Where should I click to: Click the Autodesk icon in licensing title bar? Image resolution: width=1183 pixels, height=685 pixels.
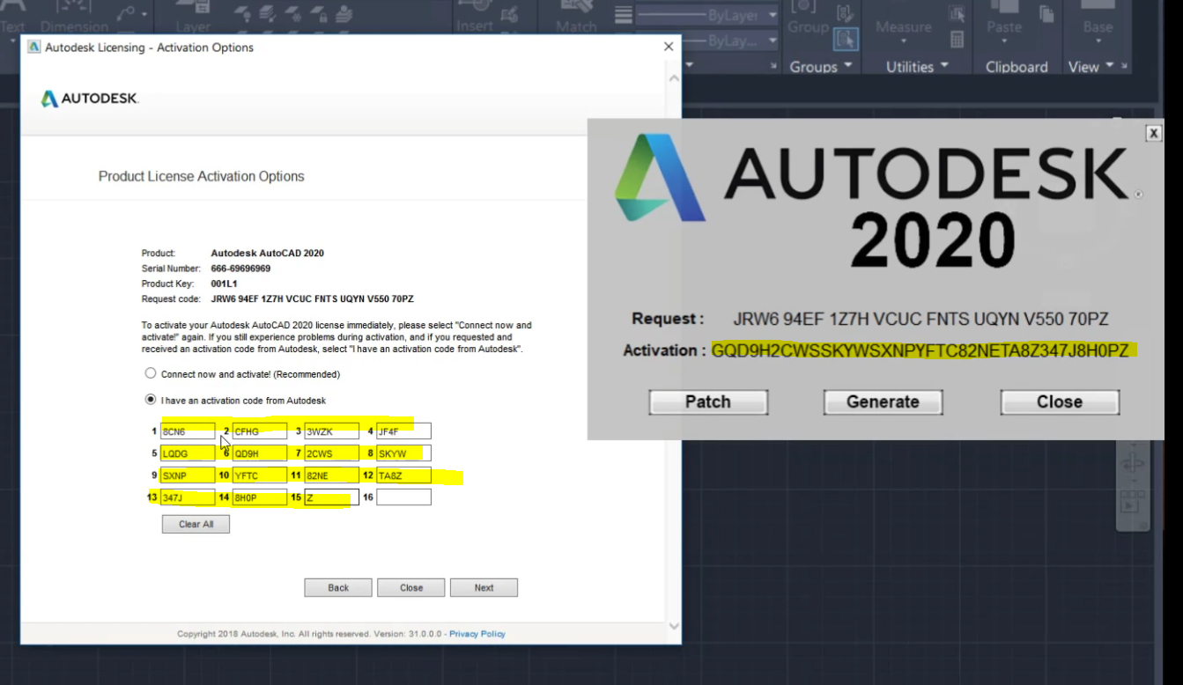[x=33, y=48]
